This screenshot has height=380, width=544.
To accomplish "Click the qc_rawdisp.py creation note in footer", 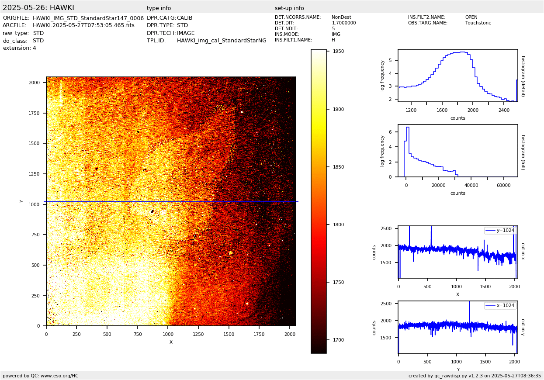I will pyautogui.click(x=475, y=376).
